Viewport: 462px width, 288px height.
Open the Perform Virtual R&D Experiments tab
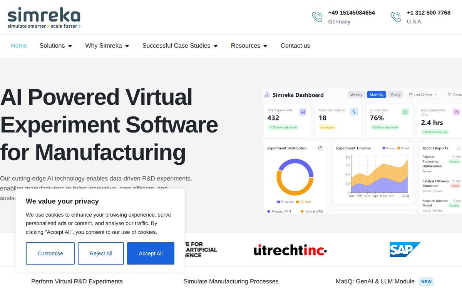coord(77,281)
